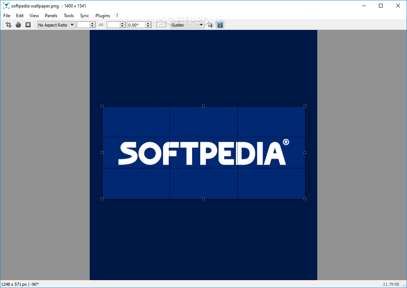Increase crop width with up arrow
Image resolution: width=407 pixels, height=288 pixels.
tap(92, 23)
